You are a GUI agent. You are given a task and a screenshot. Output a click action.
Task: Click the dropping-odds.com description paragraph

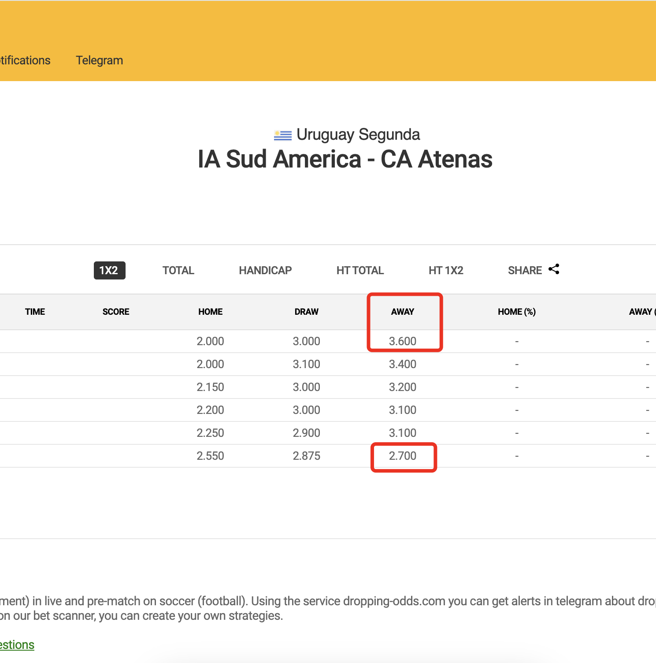coord(328,608)
